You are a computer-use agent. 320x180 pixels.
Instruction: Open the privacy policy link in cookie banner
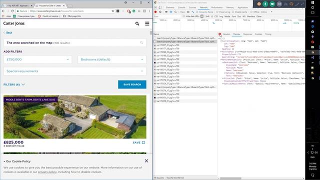pyautogui.click(x=47, y=172)
